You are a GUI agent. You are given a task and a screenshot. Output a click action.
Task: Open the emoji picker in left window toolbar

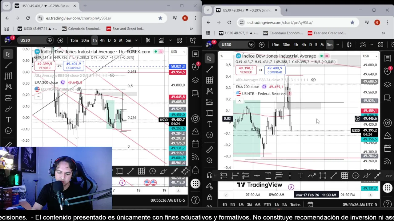tap(8, 131)
